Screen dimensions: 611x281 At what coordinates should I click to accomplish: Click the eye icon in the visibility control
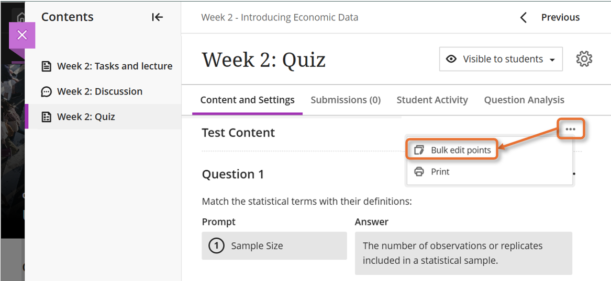click(451, 59)
